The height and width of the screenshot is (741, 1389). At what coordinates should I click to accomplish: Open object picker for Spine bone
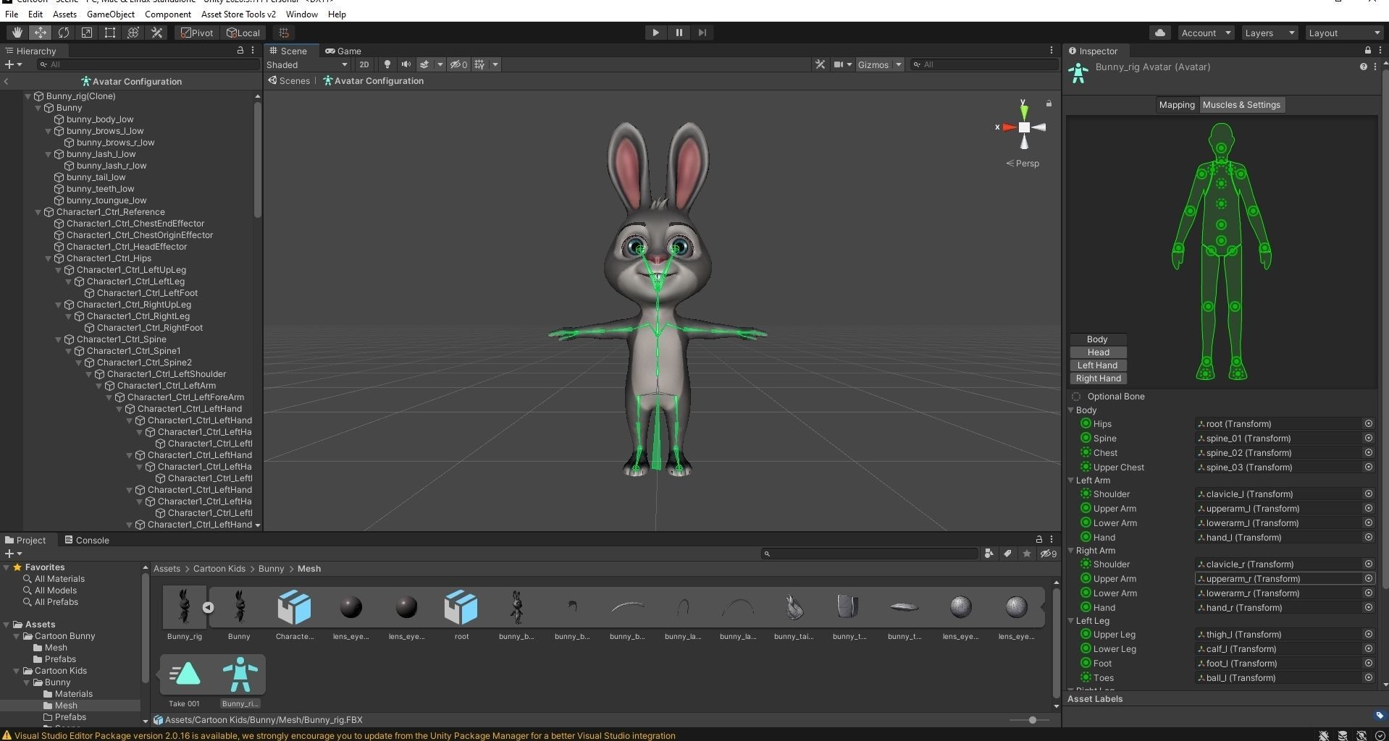1368,439
